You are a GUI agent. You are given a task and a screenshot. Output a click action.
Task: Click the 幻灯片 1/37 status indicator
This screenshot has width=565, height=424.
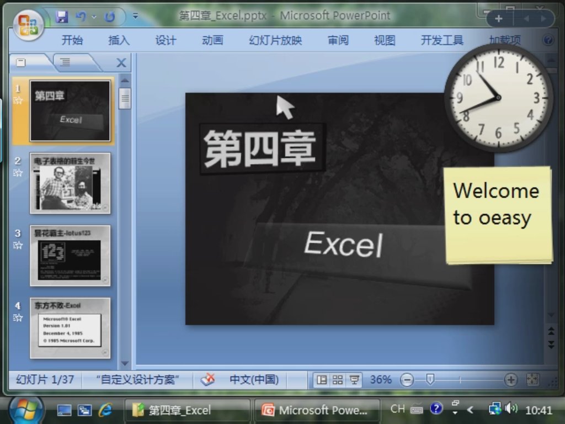45,379
